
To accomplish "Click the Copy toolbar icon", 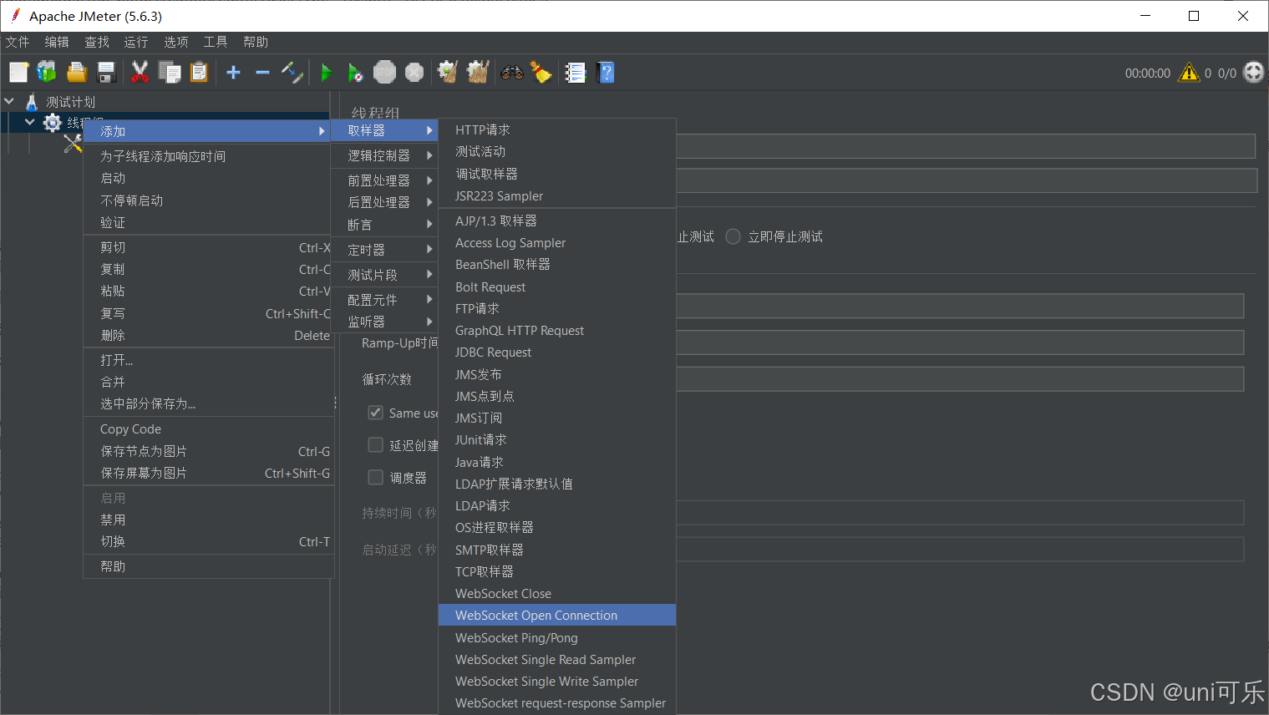I will click(170, 73).
